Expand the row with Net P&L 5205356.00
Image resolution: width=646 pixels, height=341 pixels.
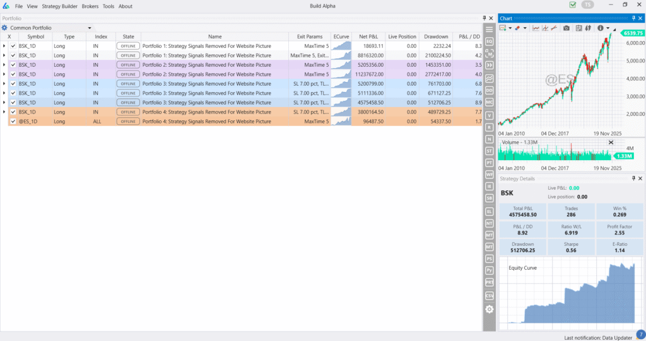[x=4, y=65]
